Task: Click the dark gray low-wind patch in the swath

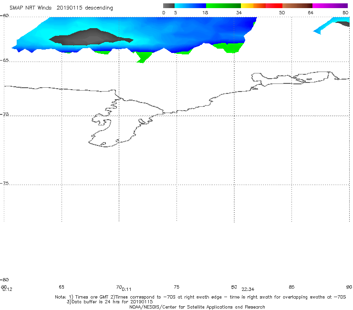Action: (x=90, y=37)
